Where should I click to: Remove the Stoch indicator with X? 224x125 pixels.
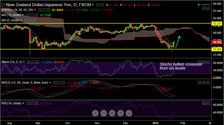pos(37,62)
